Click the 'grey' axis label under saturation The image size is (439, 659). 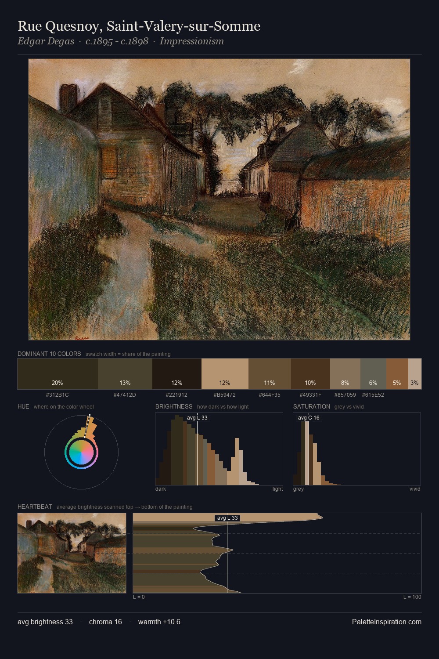coord(299,489)
